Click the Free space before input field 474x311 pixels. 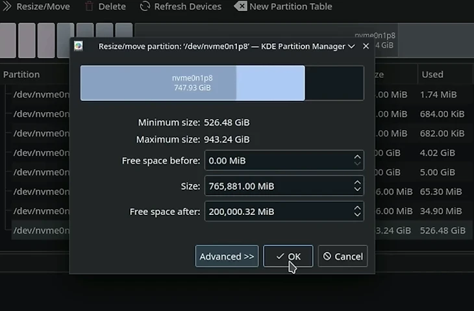tap(278, 160)
